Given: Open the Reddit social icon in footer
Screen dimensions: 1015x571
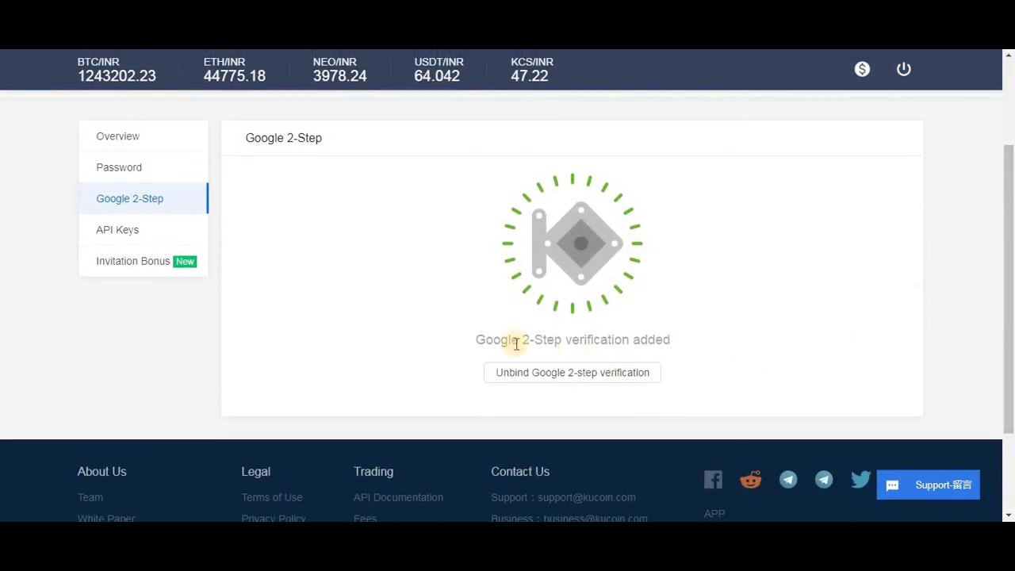Looking at the screenshot, I should [x=750, y=480].
